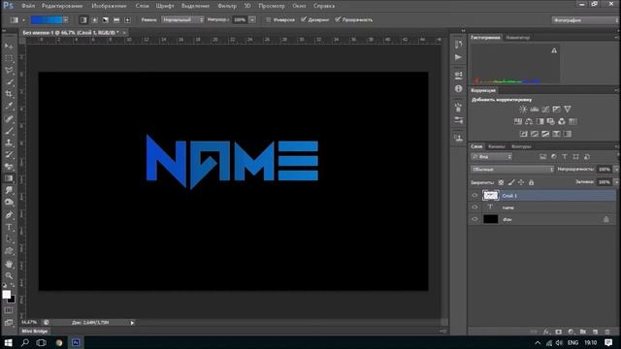Add a Vibrance adjustment
The image size is (621, 349).
click(568, 110)
